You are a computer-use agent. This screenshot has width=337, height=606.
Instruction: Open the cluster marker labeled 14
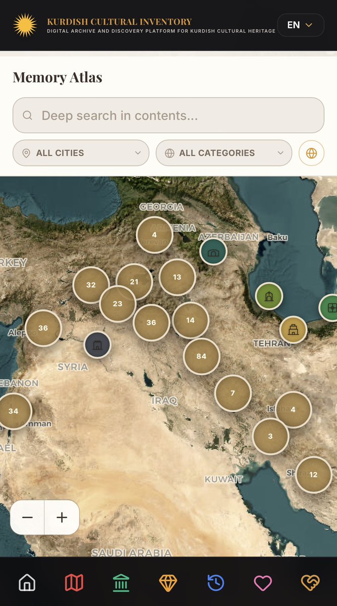(190, 320)
